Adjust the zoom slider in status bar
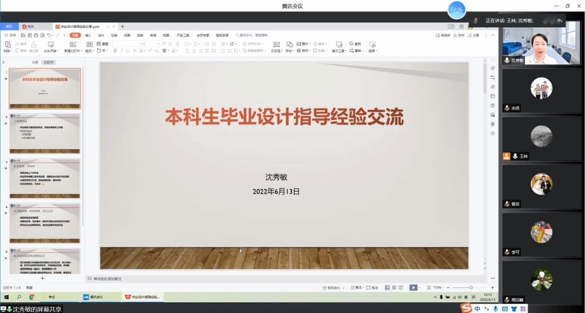Screen dimensions: 585x313 tap(470, 287)
